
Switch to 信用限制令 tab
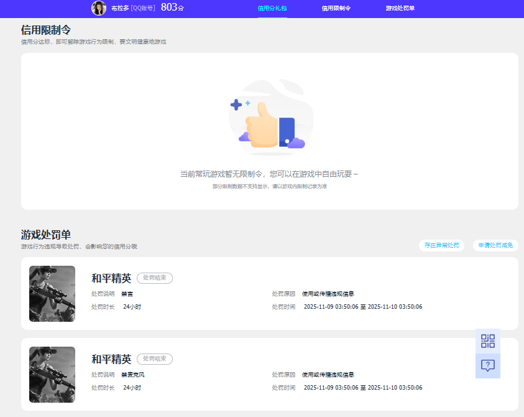point(336,8)
